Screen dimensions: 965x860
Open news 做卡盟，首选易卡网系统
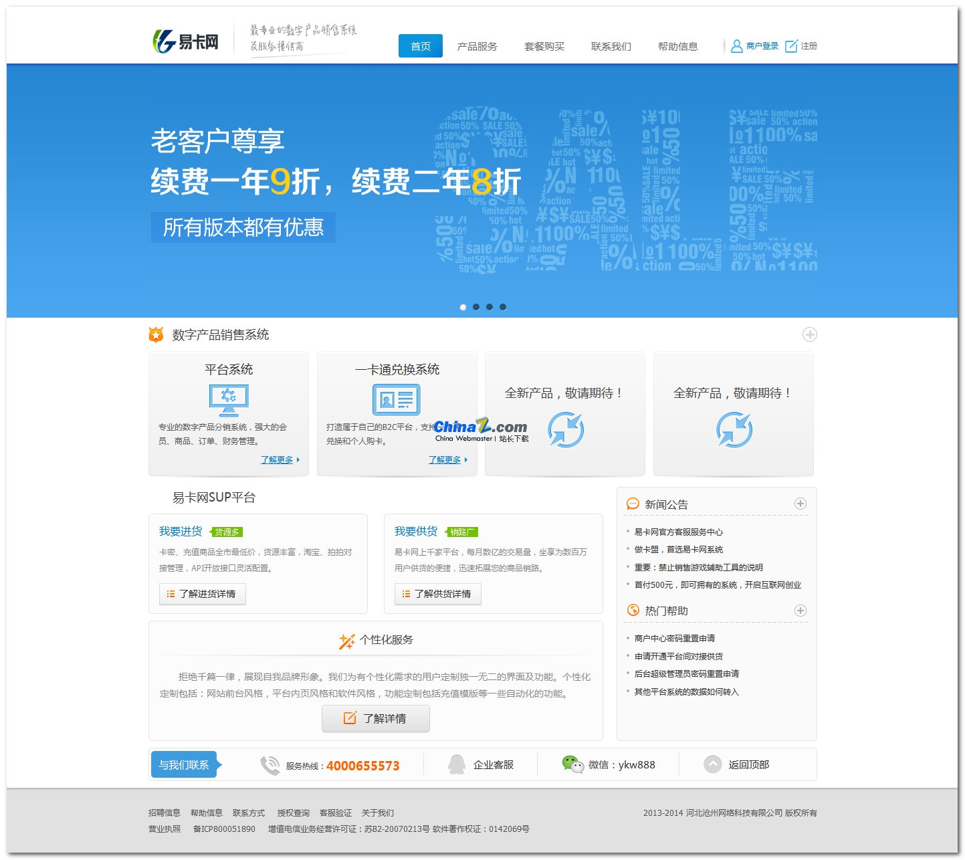[679, 550]
